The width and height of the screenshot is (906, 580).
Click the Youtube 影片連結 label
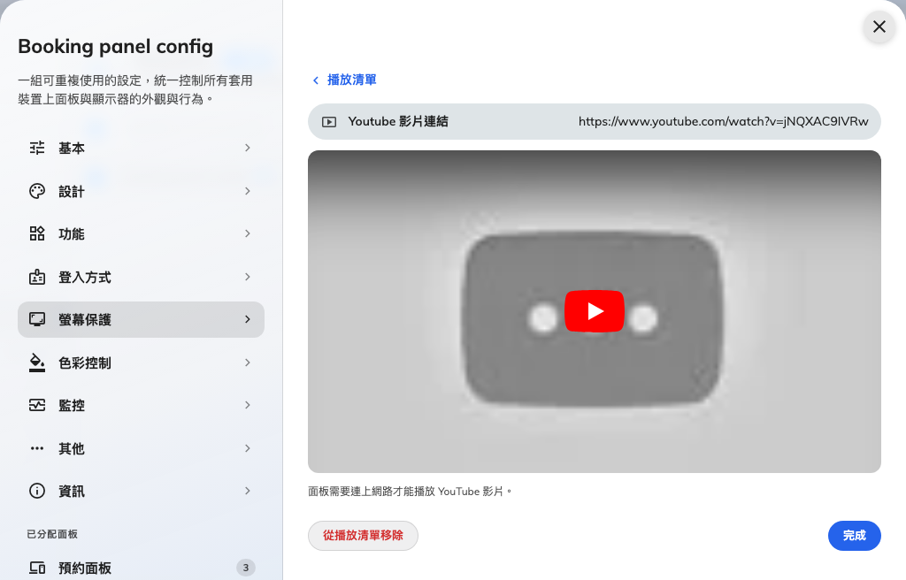click(x=398, y=121)
